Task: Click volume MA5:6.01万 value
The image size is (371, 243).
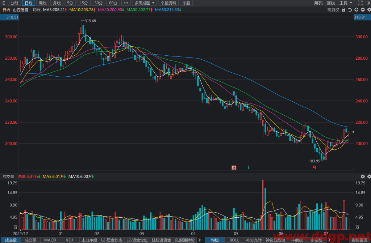Action: coord(54,176)
